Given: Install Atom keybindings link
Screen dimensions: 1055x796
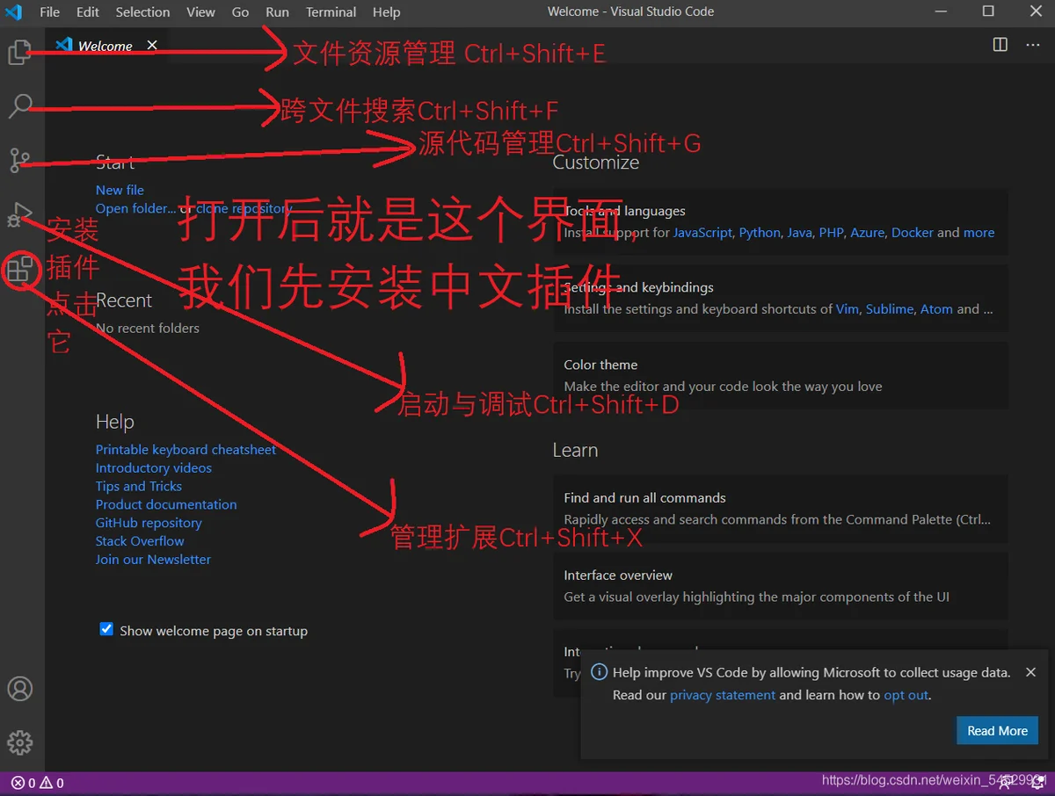Looking at the screenshot, I should [936, 309].
